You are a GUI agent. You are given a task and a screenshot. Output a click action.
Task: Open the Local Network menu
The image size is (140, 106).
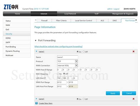tap(70, 14)
